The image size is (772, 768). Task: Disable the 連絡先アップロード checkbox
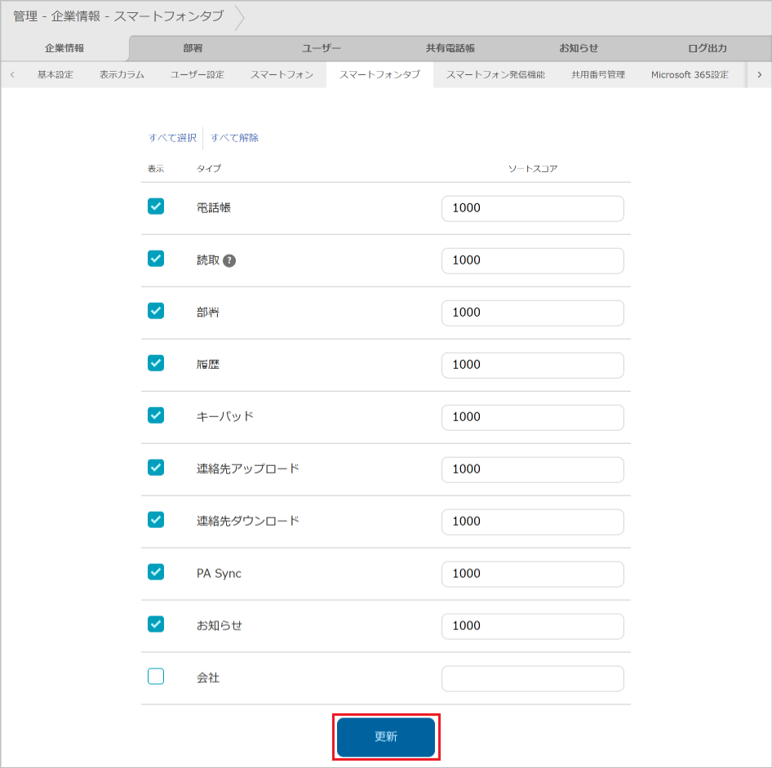155,468
